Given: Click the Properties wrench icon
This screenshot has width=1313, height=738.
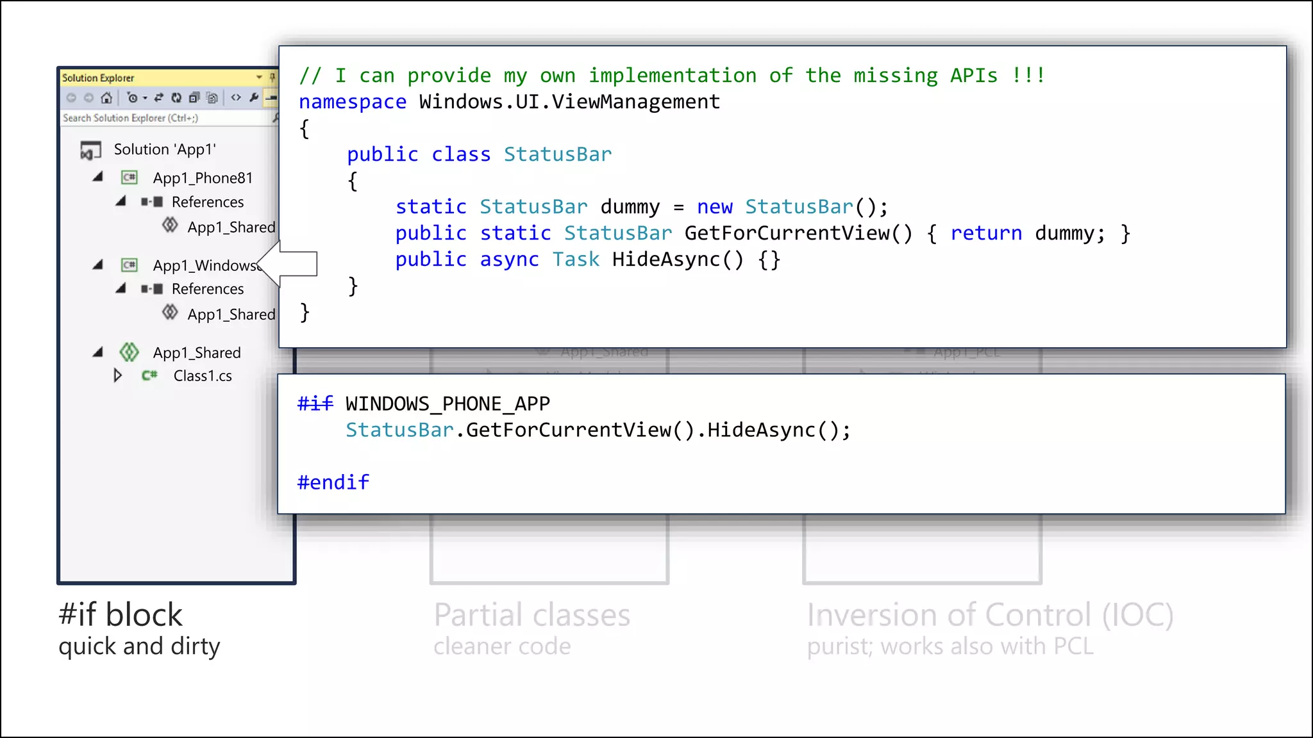Looking at the screenshot, I should [x=254, y=97].
